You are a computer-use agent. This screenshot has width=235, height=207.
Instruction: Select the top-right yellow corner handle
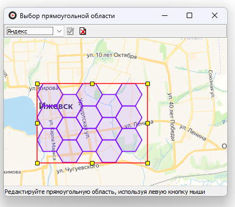pos(148,84)
